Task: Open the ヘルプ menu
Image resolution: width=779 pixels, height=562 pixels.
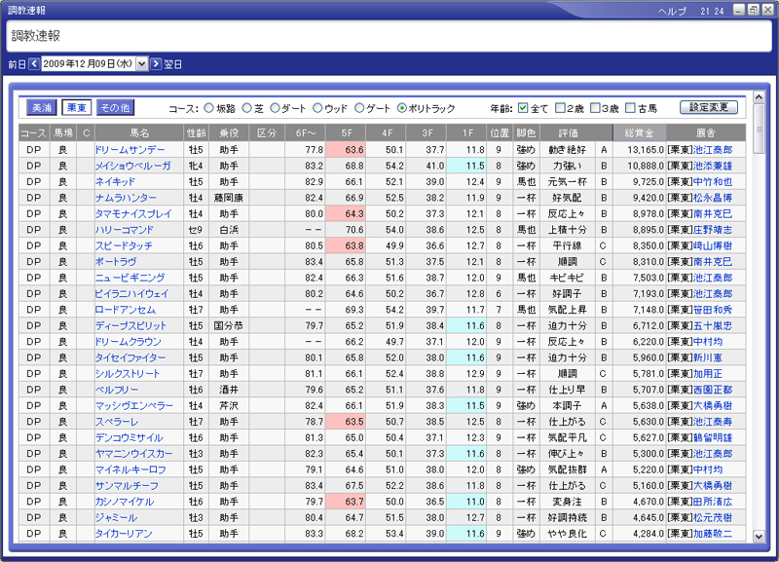Action: pos(672,9)
